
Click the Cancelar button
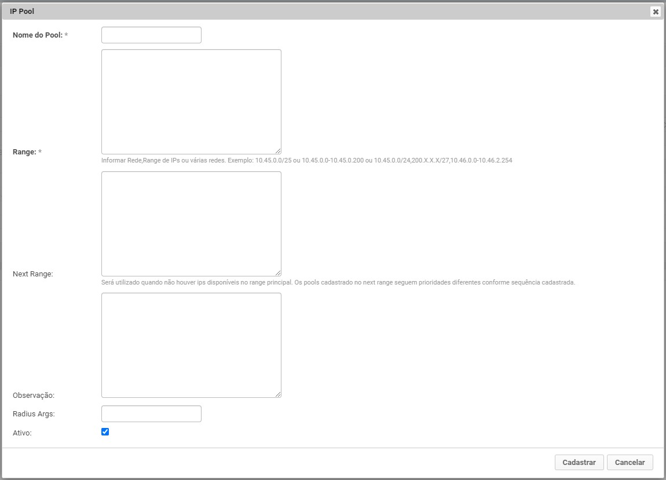coord(630,463)
